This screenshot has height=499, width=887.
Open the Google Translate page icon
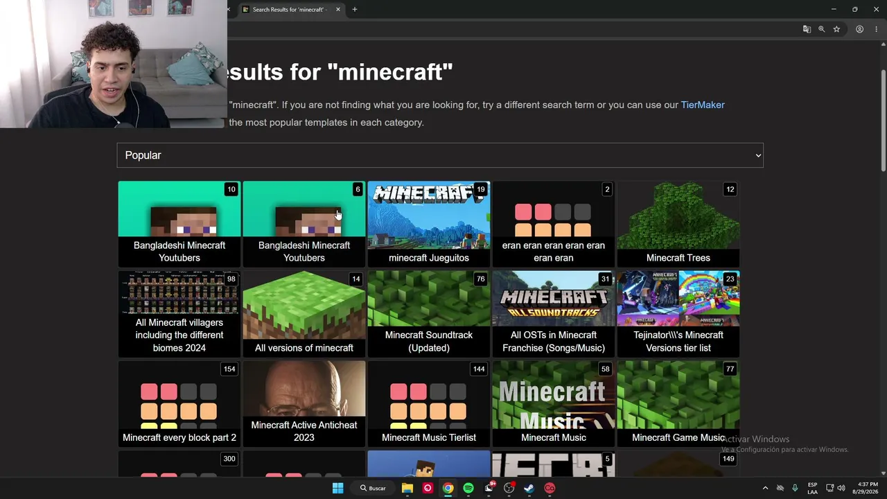pyautogui.click(x=807, y=29)
